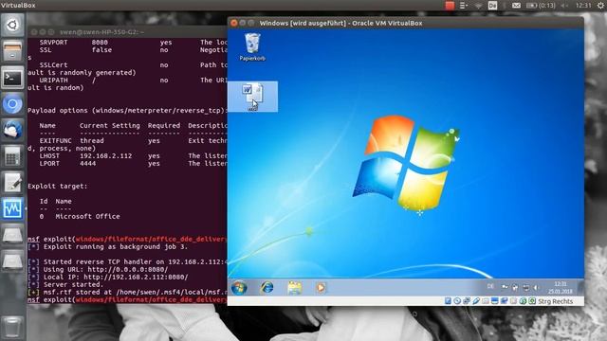Open Windows Explorer from the taskbar

click(x=295, y=288)
